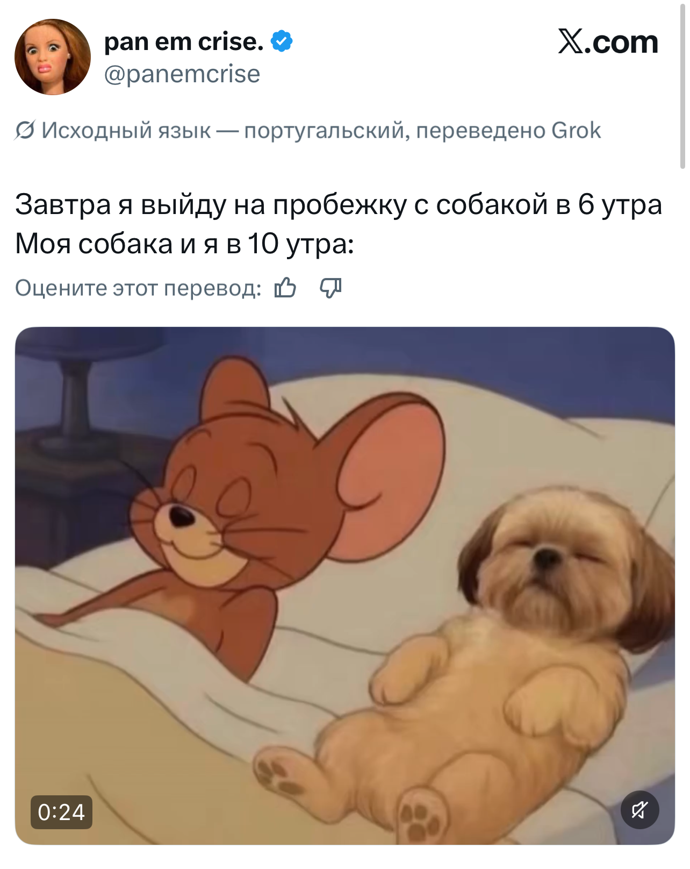The image size is (690, 869).
Task: Click the Grok translation slashed-circle icon
Action: [25, 131]
